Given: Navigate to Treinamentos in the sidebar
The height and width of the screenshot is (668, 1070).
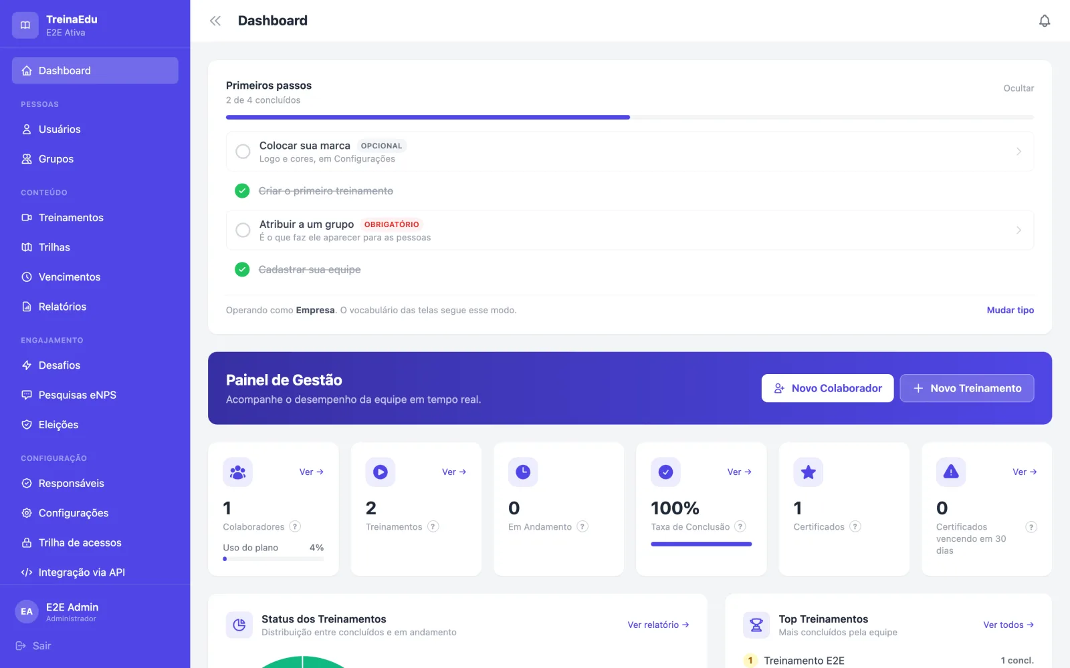Looking at the screenshot, I should [x=95, y=218].
